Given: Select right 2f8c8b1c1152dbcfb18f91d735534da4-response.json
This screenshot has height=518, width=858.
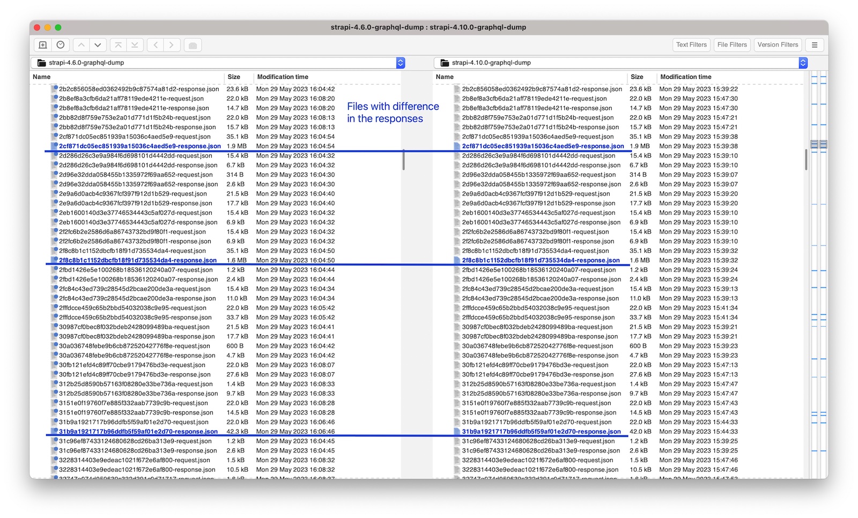Looking at the screenshot, I should click(x=541, y=260).
